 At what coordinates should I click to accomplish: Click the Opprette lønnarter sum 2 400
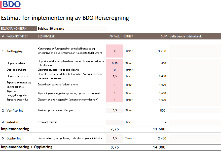162,76
